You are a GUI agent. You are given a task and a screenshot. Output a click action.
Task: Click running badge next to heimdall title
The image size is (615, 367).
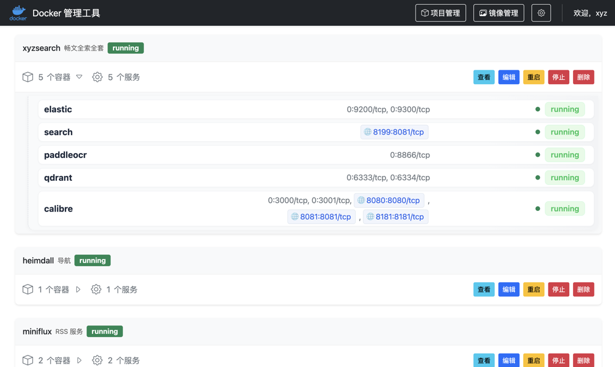tap(92, 260)
